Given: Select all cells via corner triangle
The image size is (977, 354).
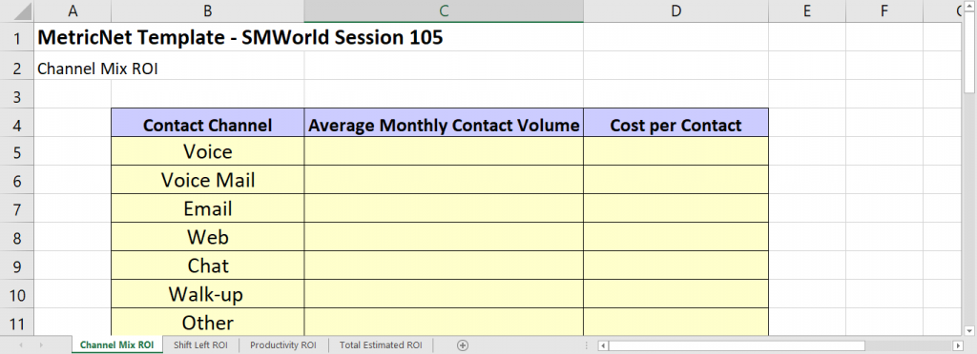Looking at the screenshot, I should [x=17, y=11].
